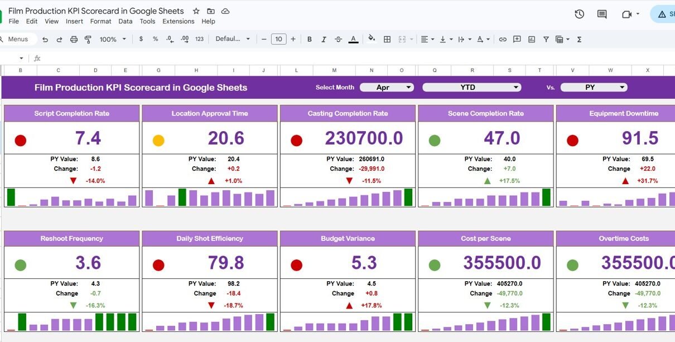Toggle bold formatting
The height and width of the screenshot is (342, 675).
pyautogui.click(x=309, y=39)
